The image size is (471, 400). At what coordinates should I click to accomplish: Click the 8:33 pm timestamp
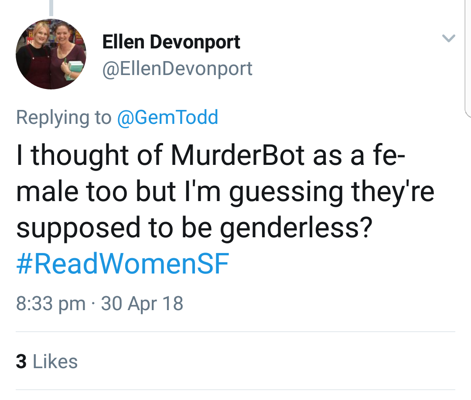51,303
